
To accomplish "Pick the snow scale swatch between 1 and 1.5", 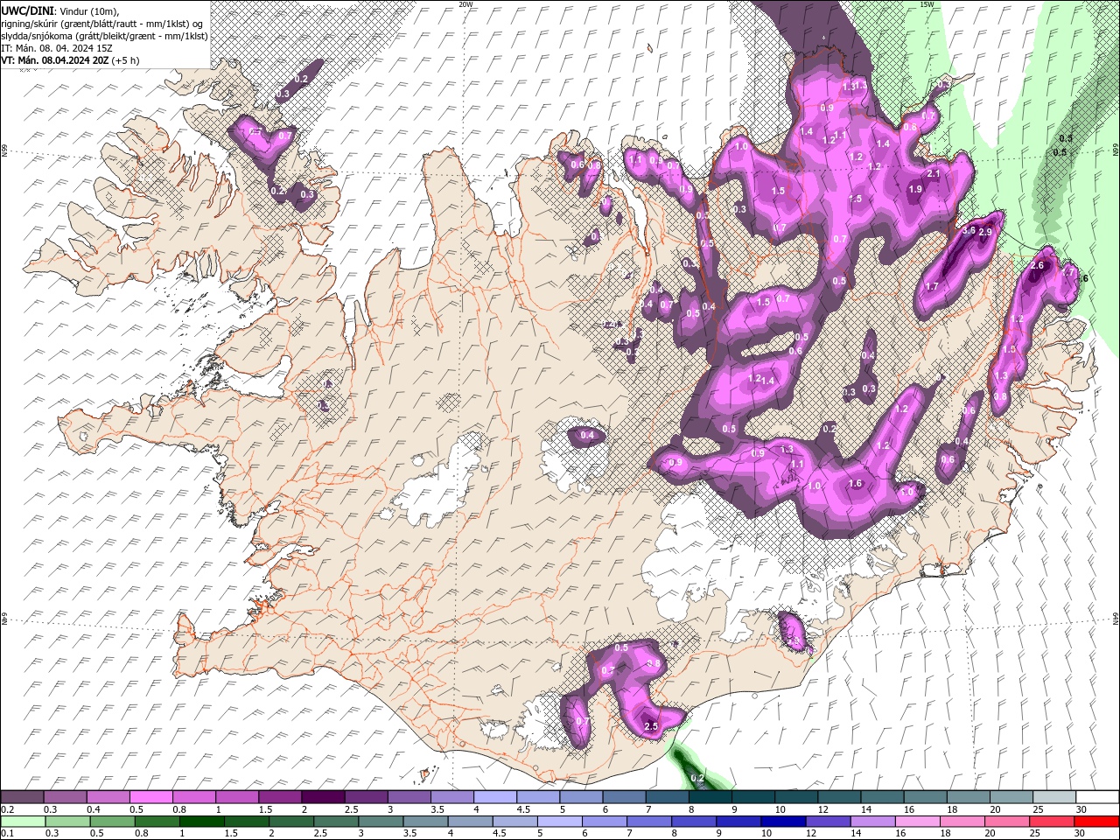I will pos(236,796).
